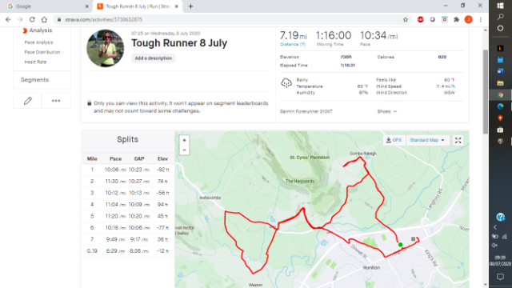
Task: Click the athlete profile photo
Action: point(105,48)
